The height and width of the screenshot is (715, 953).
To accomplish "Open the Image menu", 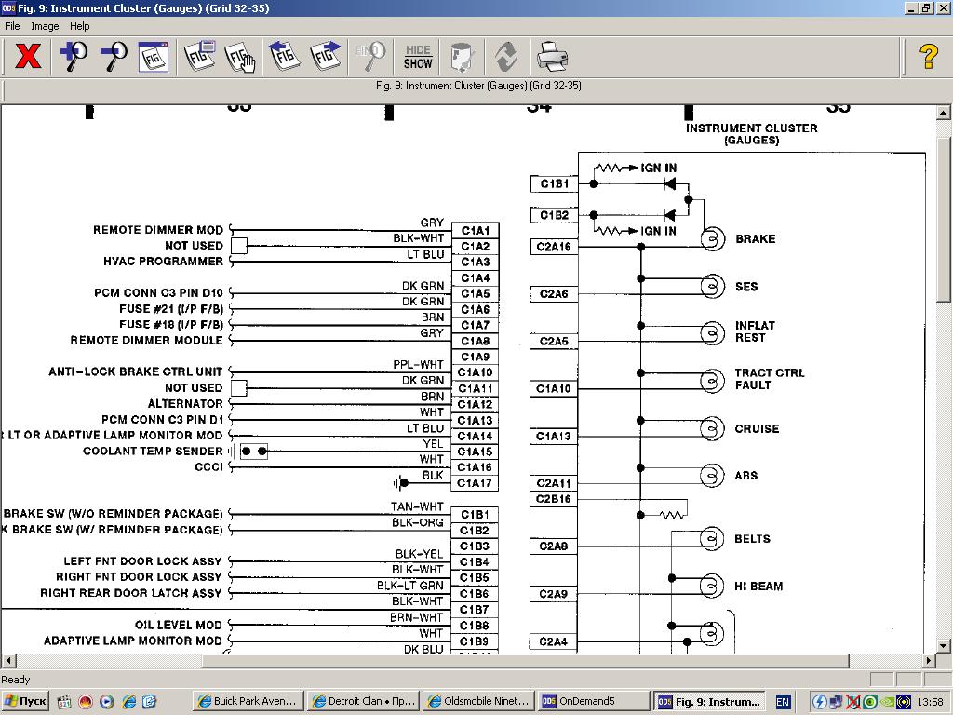I will tap(45, 26).
